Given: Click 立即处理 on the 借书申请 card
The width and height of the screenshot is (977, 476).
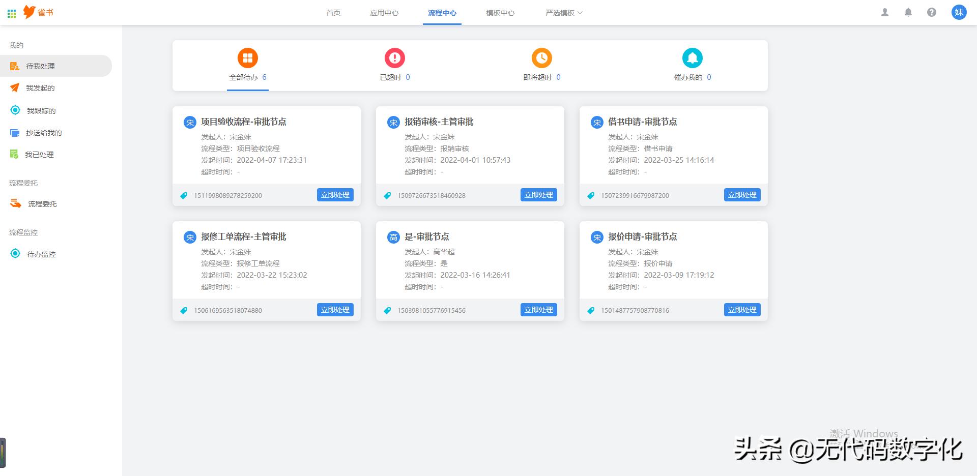Looking at the screenshot, I should (742, 195).
